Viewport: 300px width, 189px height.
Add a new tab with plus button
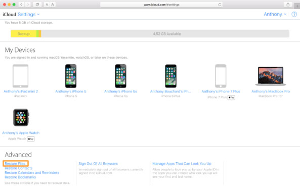297,6
